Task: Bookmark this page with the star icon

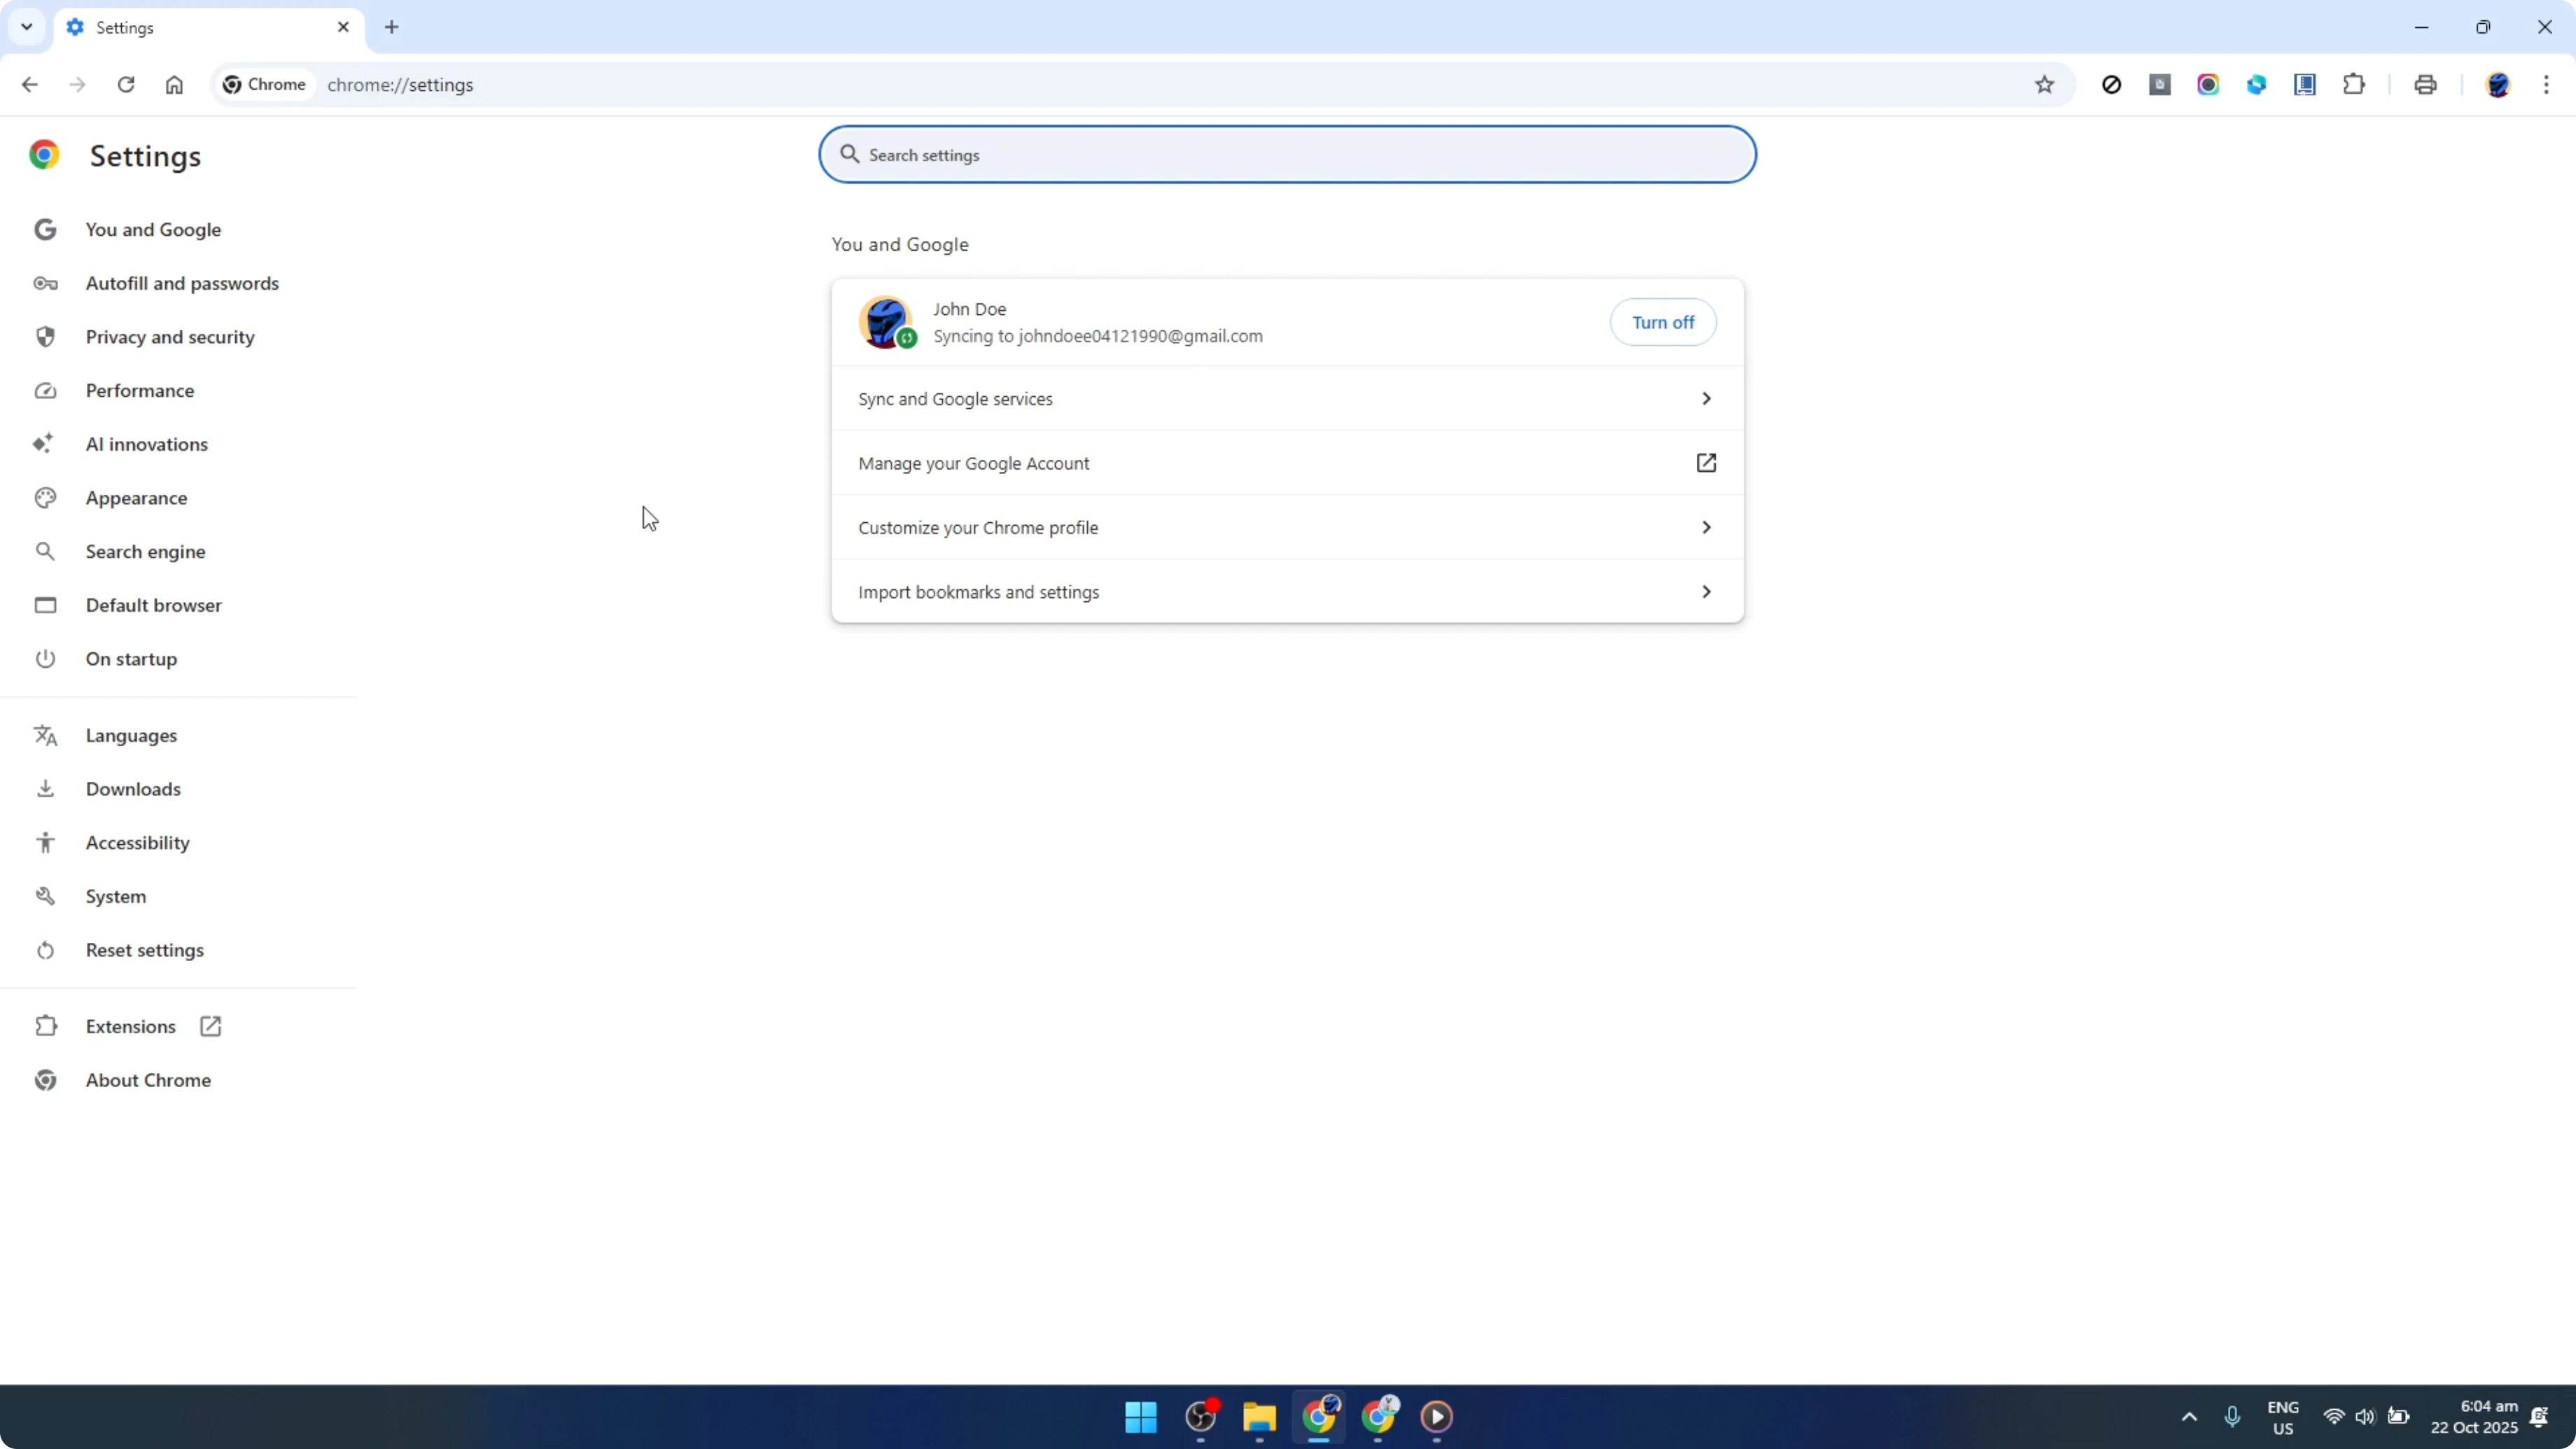Action: [x=2045, y=84]
